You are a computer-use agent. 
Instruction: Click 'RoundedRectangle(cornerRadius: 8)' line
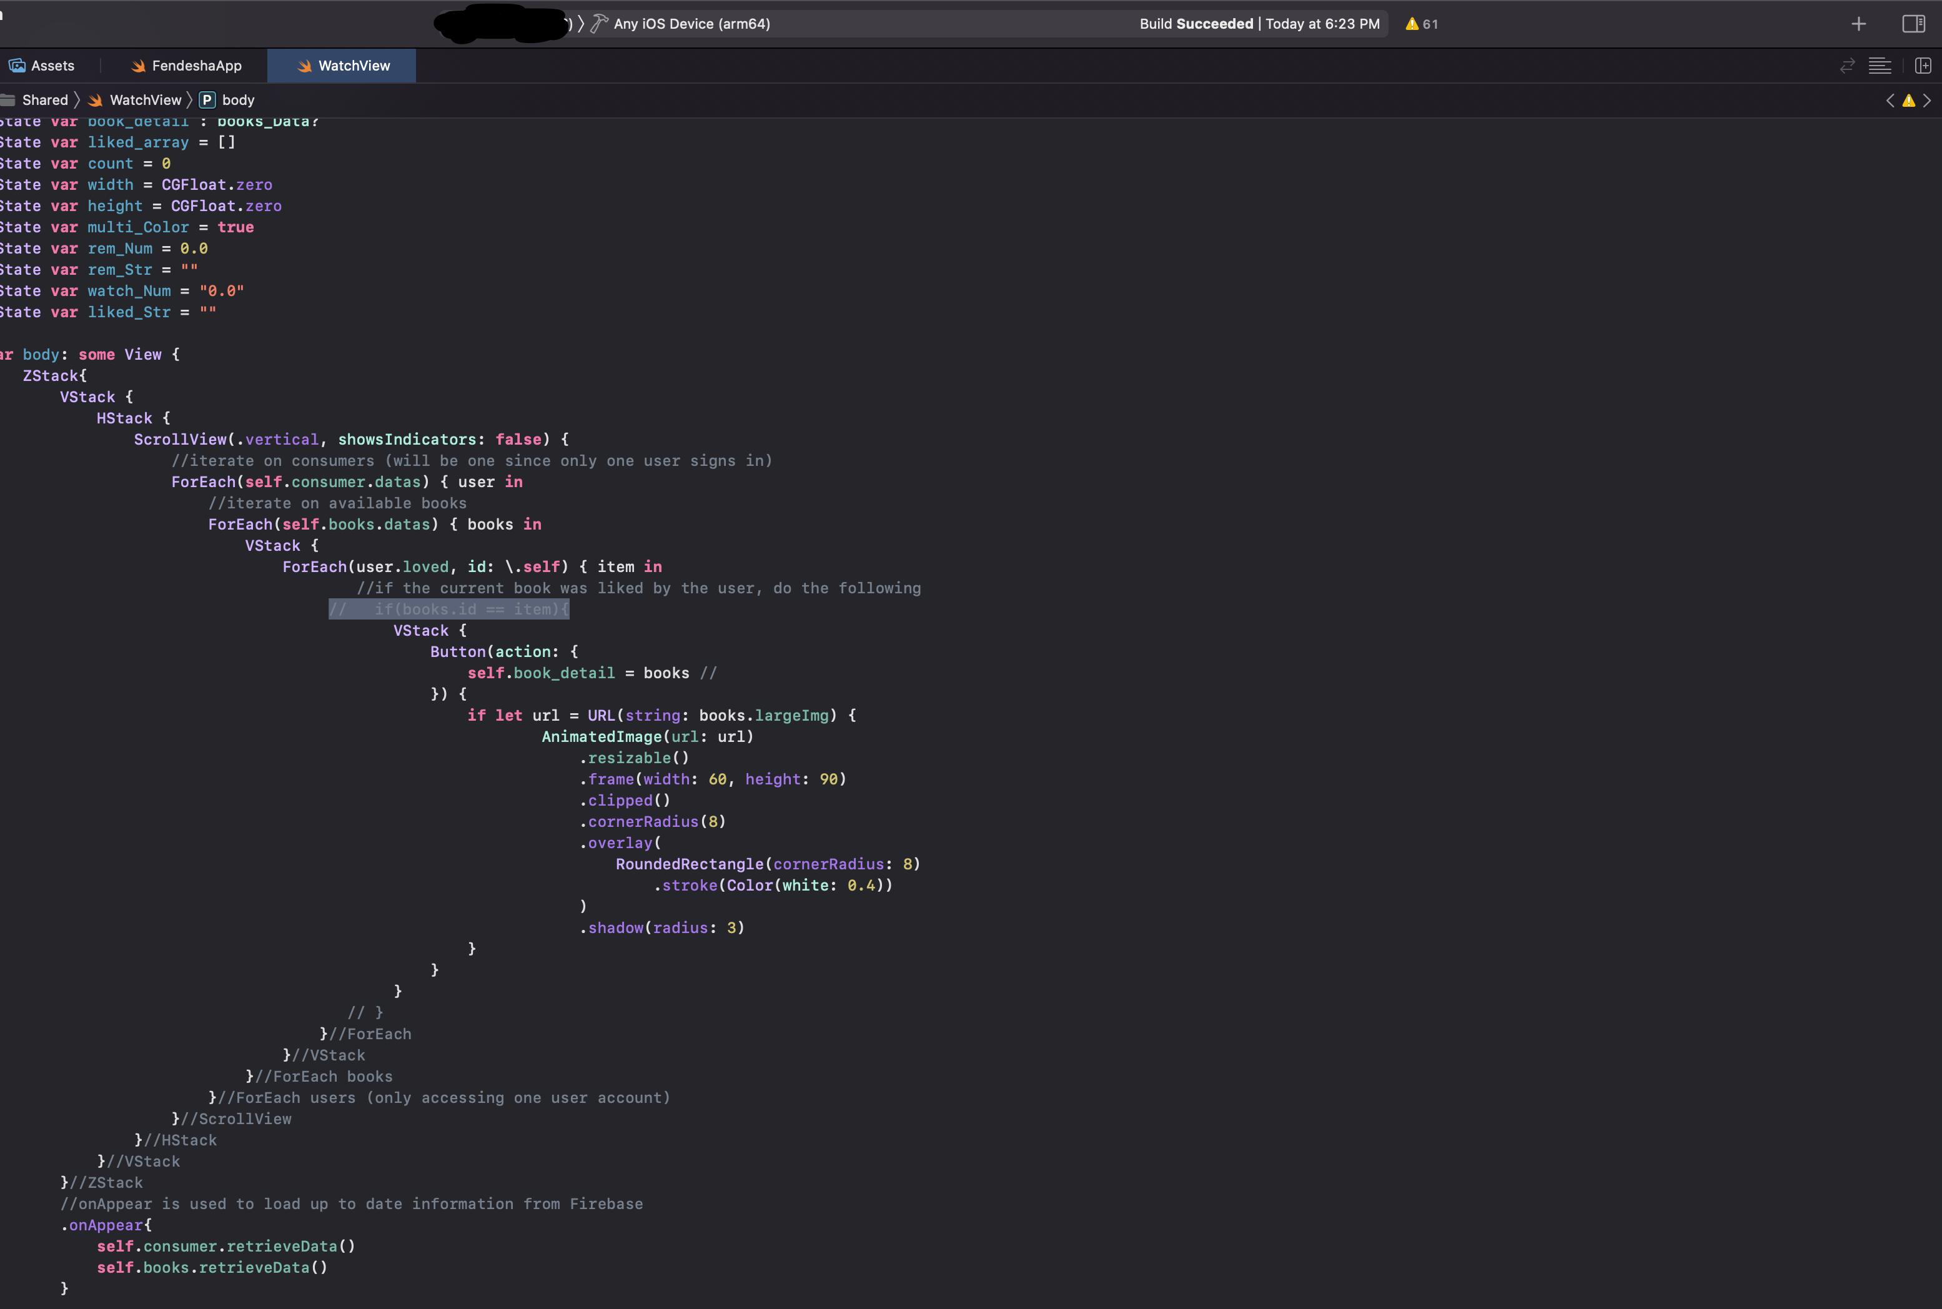click(768, 864)
